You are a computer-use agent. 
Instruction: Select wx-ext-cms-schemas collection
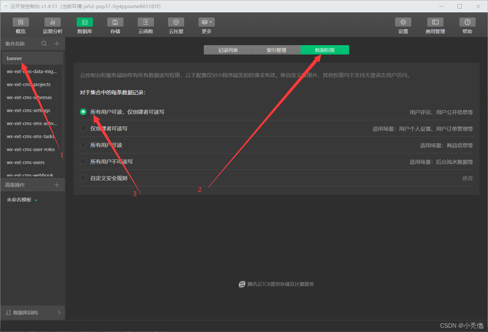(x=32, y=97)
